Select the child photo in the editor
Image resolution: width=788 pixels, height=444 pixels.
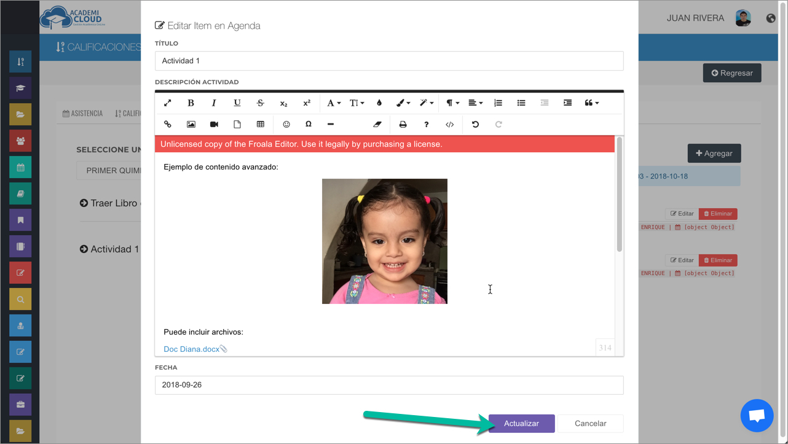click(385, 241)
